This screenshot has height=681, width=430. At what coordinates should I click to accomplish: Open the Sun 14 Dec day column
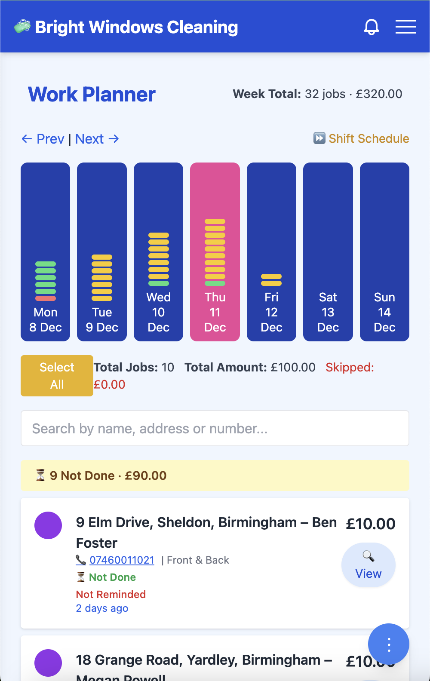click(384, 252)
